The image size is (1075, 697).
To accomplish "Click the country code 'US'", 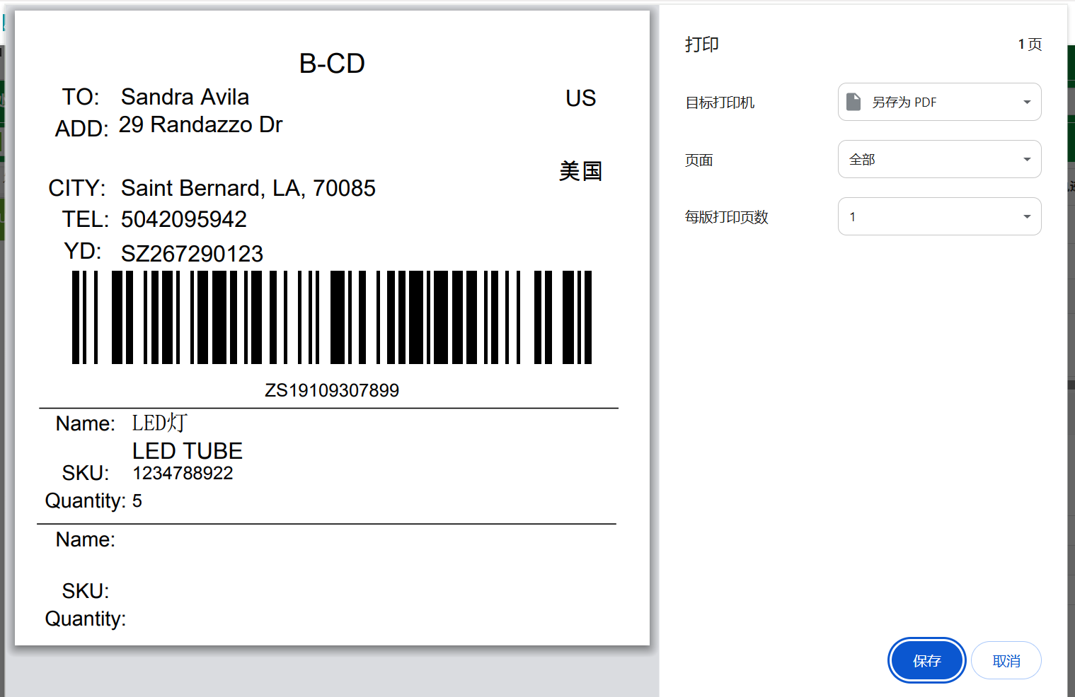I will pos(581,98).
